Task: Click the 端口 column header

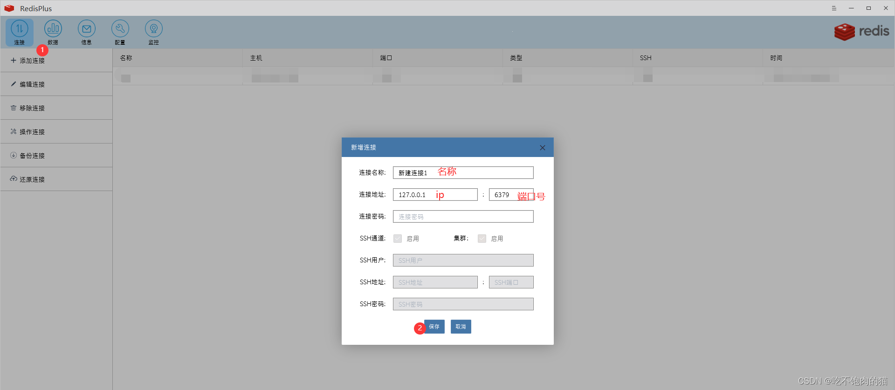Action: (438, 58)
